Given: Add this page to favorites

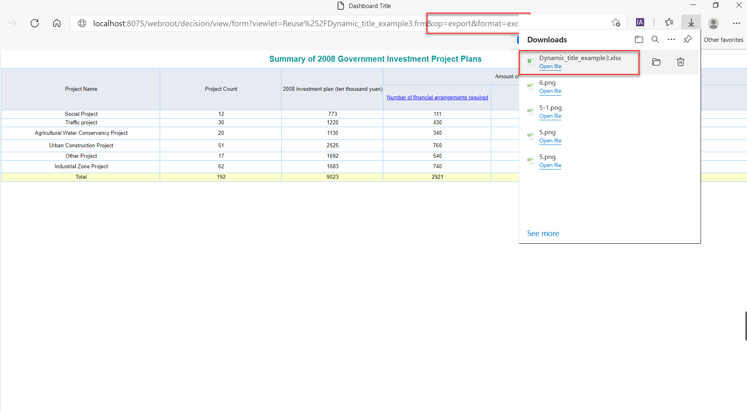Looking at the screenshot, I should [x=616, y=23].
